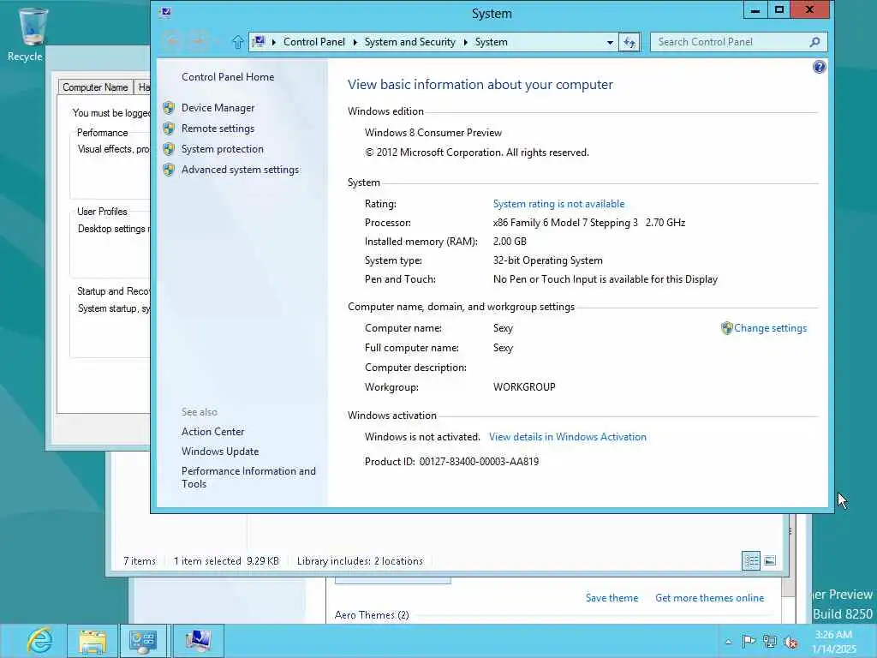The height and width of the screenshot is (658, 877).
Task: Click the Remote settings shield icon
Action: [169, 129]
